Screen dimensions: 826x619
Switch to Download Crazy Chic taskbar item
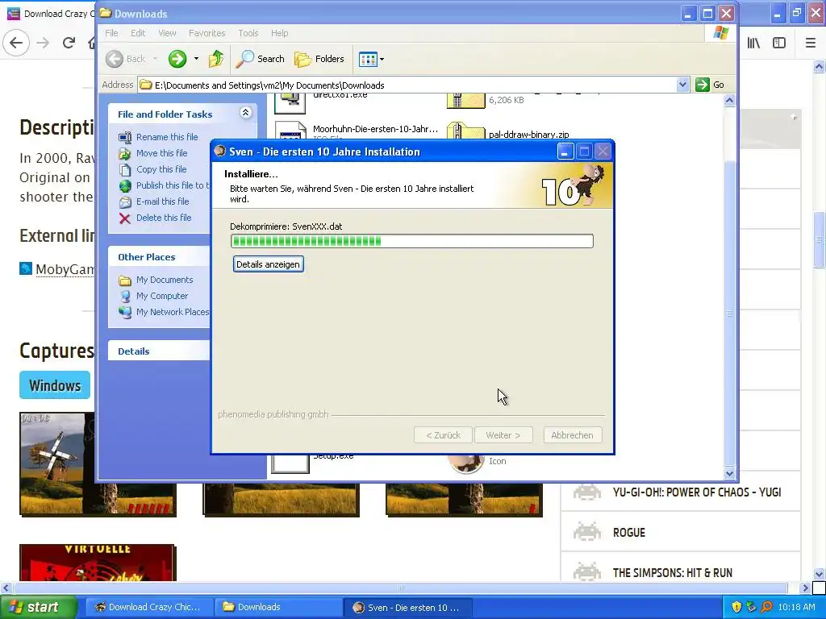(x=149, y=608)
